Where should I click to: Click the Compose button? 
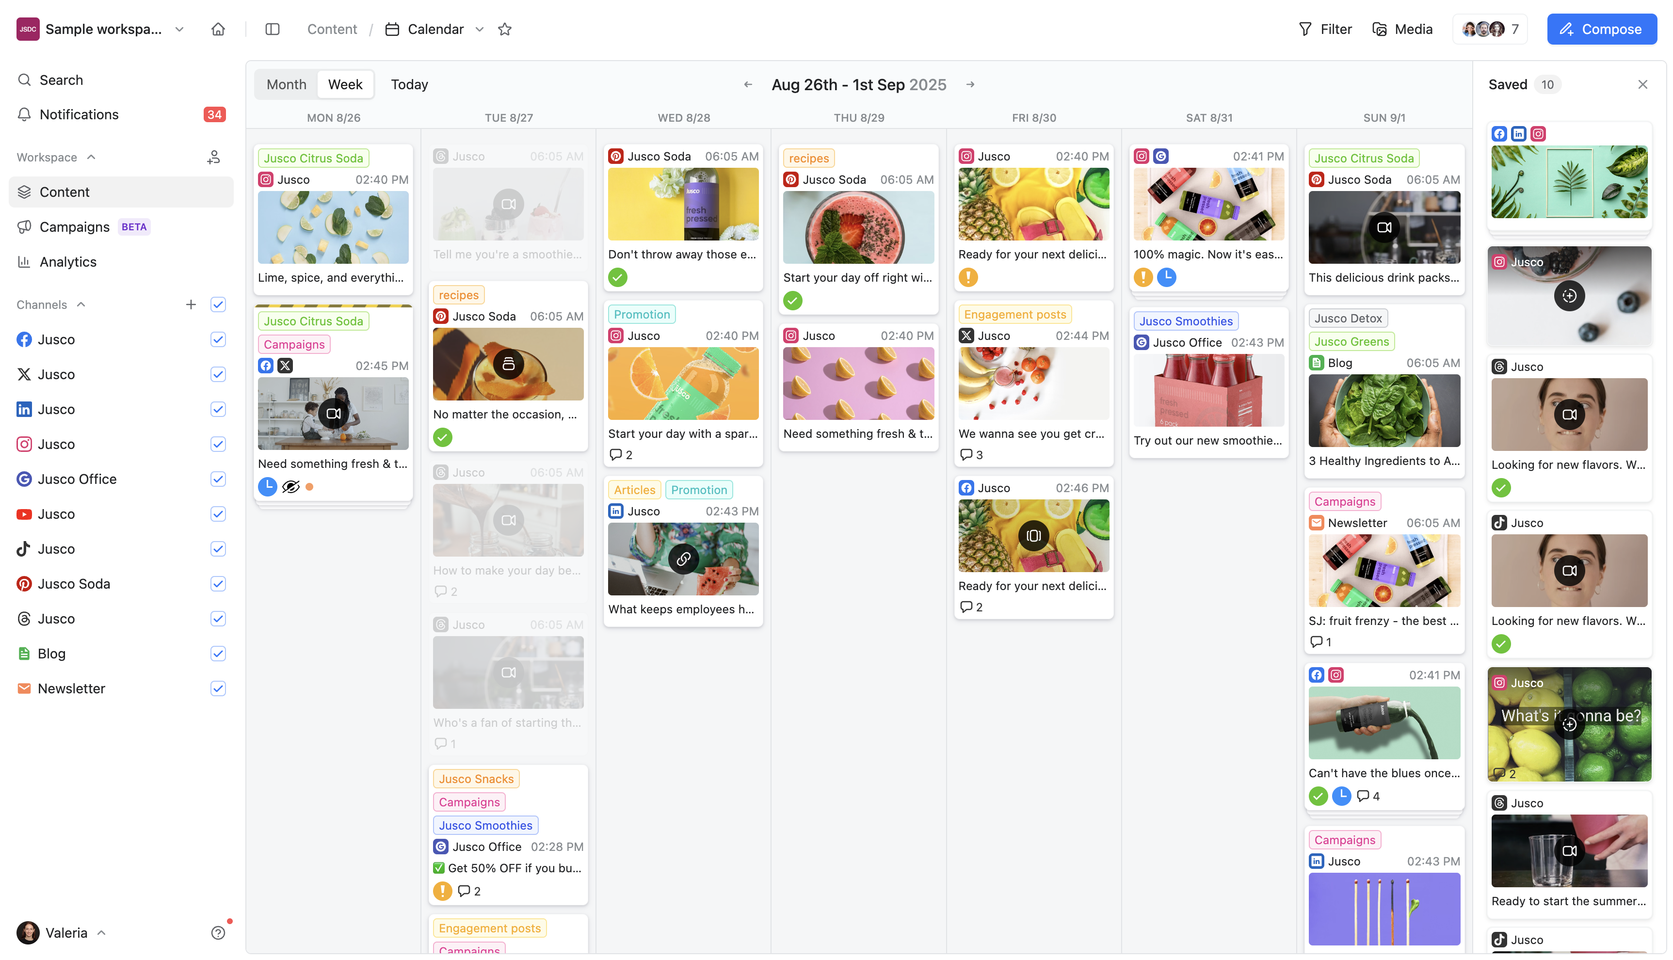point(1601,29)
